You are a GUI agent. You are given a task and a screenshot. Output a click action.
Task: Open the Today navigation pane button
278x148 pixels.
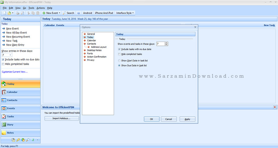[x=21, y=84]
